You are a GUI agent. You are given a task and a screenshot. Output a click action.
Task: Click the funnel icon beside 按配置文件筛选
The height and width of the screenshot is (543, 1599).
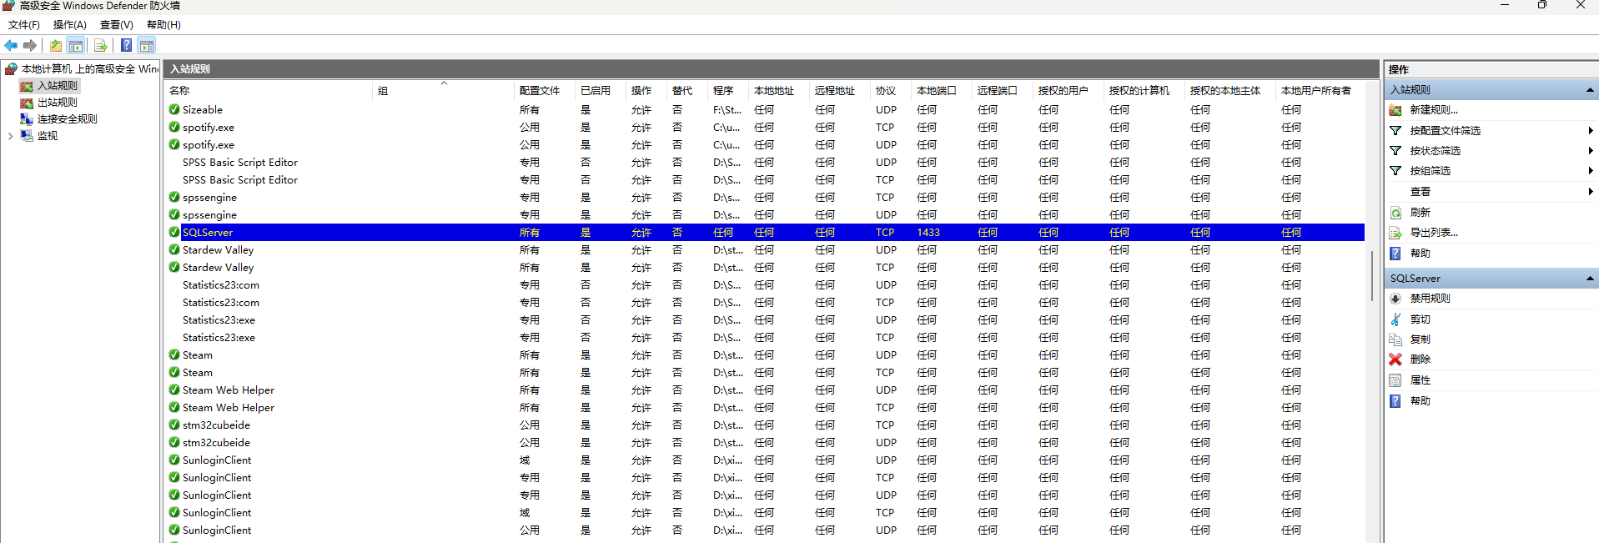pos(1395,130)
